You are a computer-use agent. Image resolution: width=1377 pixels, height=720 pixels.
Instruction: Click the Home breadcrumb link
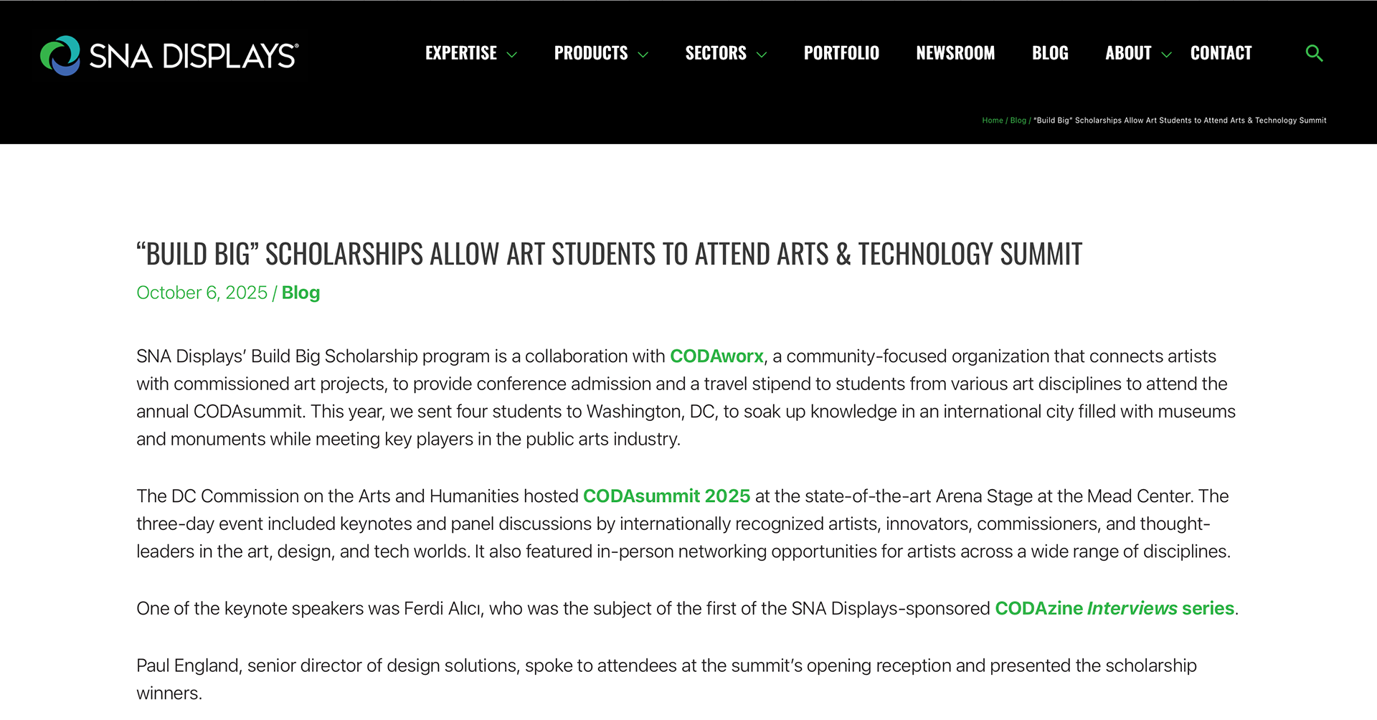tap(992, 120)
